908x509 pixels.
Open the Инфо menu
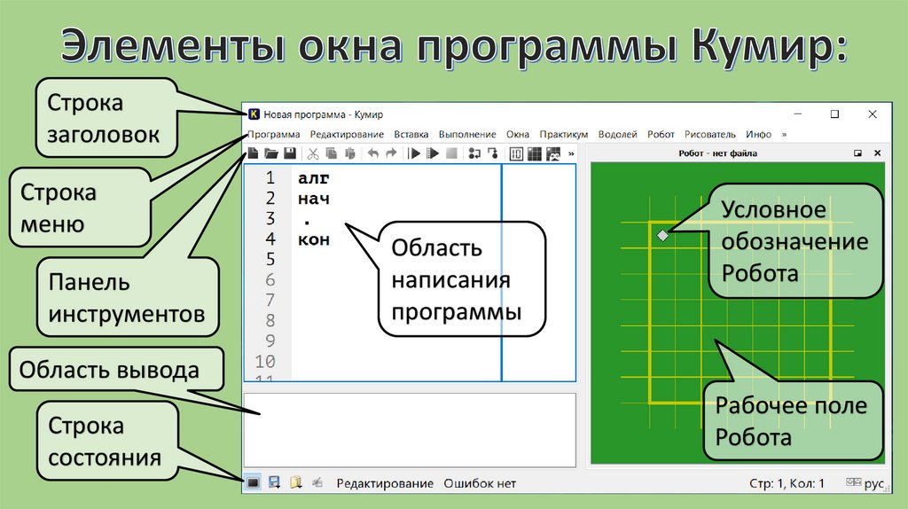coord(759,134)
